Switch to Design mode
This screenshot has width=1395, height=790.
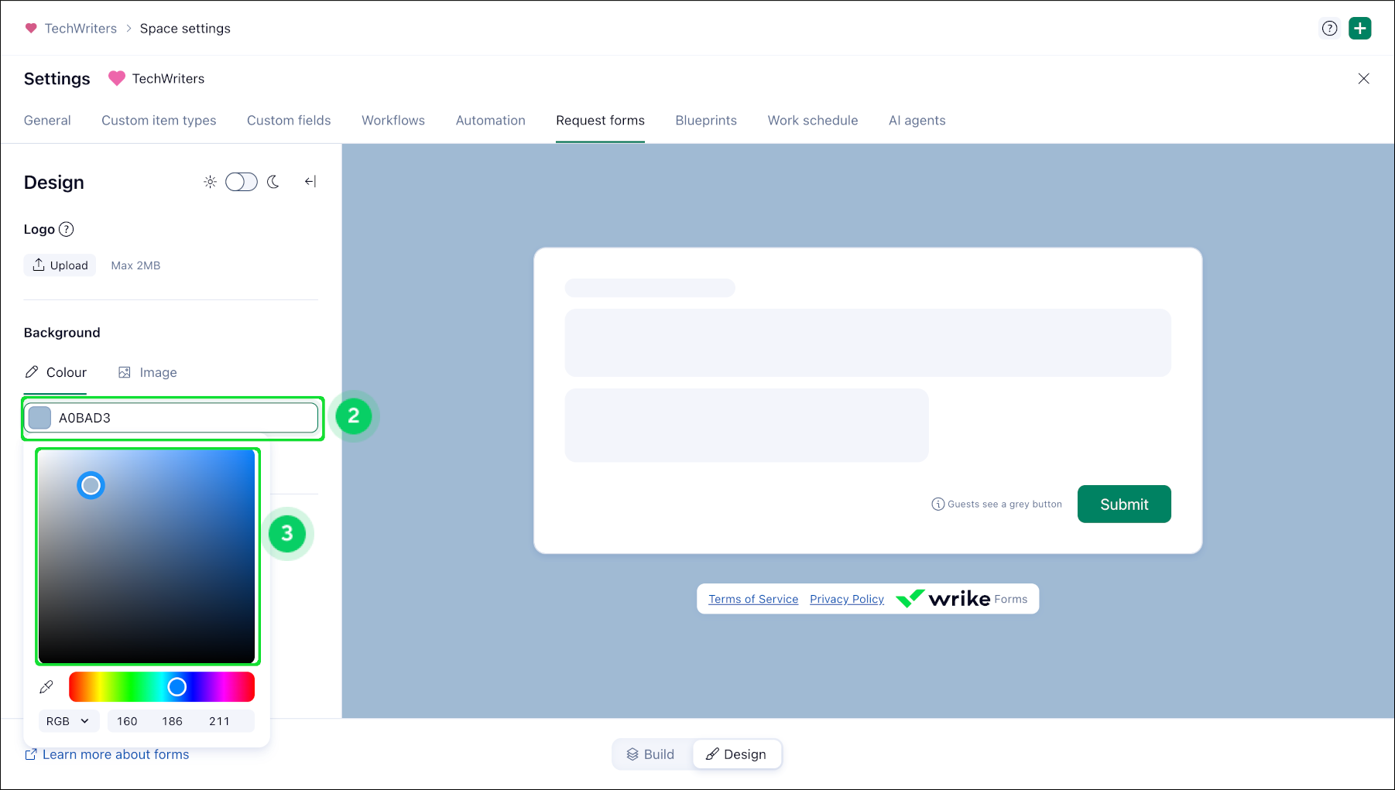(736, 754)
